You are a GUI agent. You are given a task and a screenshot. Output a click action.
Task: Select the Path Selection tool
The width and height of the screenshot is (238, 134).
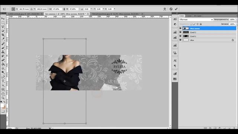pyautogui.click(x=3, y=85)
